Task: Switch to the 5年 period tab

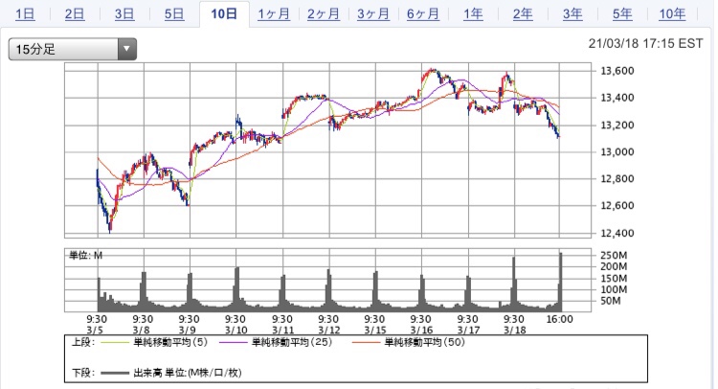Action: click(x=622, y=14)
